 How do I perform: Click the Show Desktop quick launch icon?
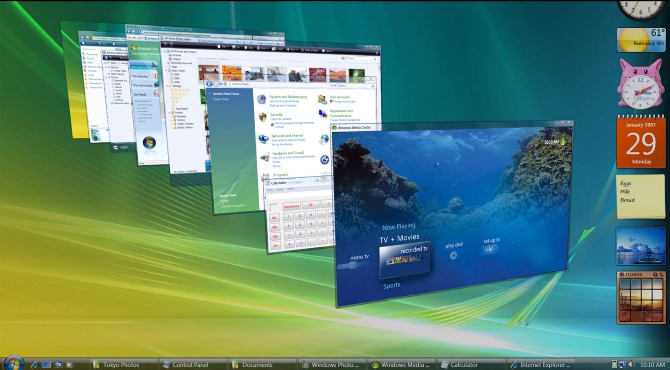[47, 365]
